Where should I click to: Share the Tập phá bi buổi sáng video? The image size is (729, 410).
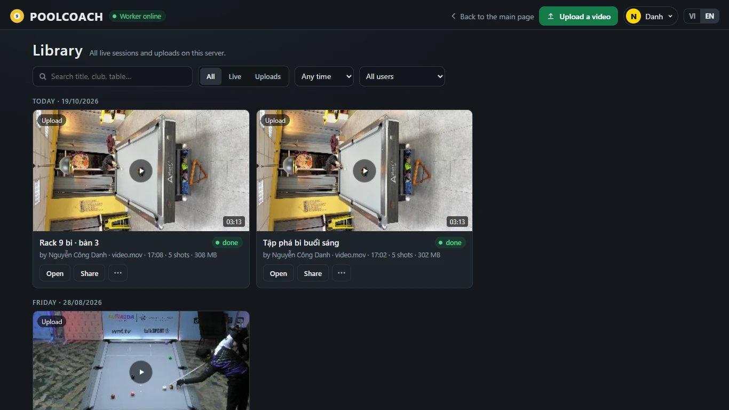[x=313, y=273]
